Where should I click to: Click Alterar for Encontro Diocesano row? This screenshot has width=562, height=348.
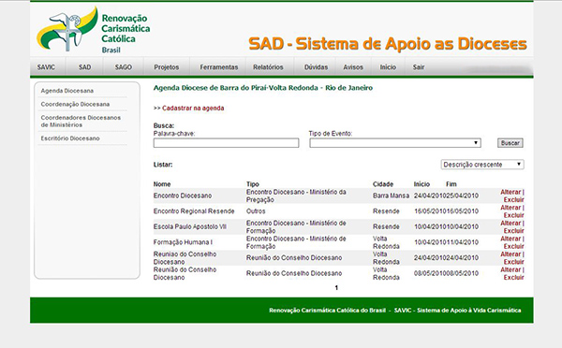(x=510, y=192)
